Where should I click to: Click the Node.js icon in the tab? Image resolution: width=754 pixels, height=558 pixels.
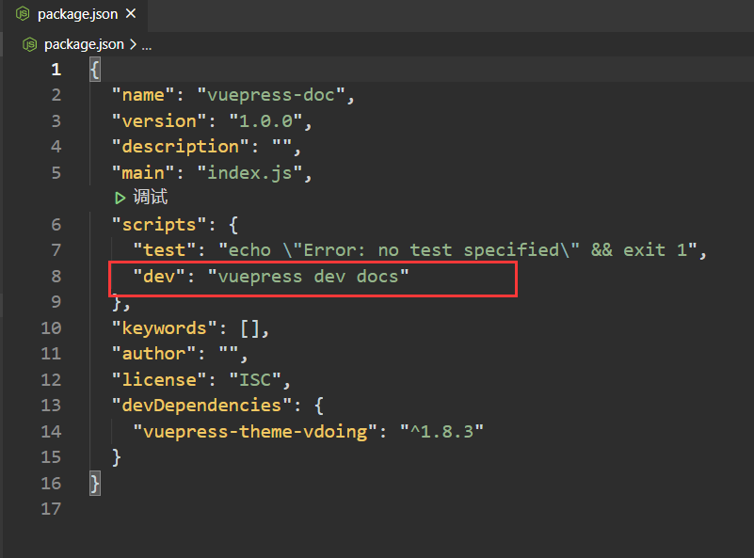[x=22, y=14]
